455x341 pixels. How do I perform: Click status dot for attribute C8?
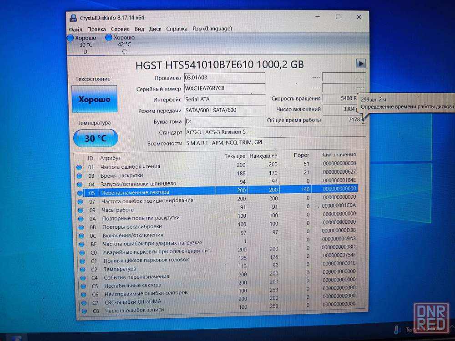(x=84, y=311)
